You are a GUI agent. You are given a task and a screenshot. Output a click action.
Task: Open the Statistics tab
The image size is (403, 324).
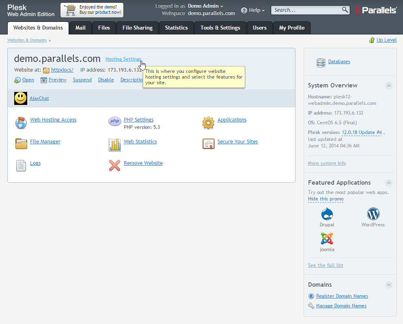[x=176, y=28]
